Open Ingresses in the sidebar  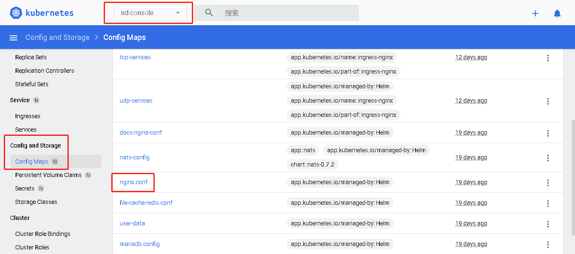click(28, 116)
